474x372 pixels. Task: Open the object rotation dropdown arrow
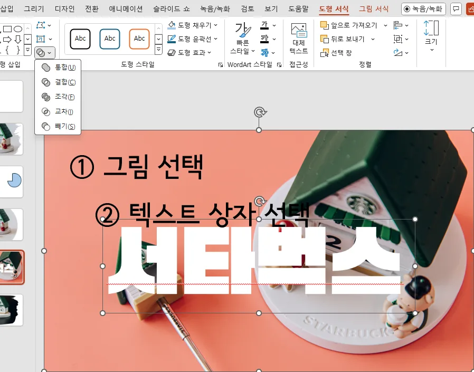tap(406, 53)
